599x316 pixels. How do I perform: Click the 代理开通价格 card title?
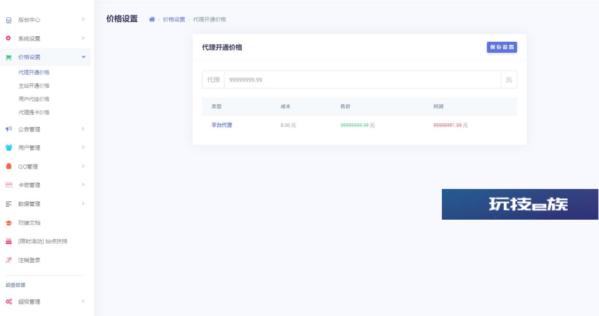tap(222, 47)
